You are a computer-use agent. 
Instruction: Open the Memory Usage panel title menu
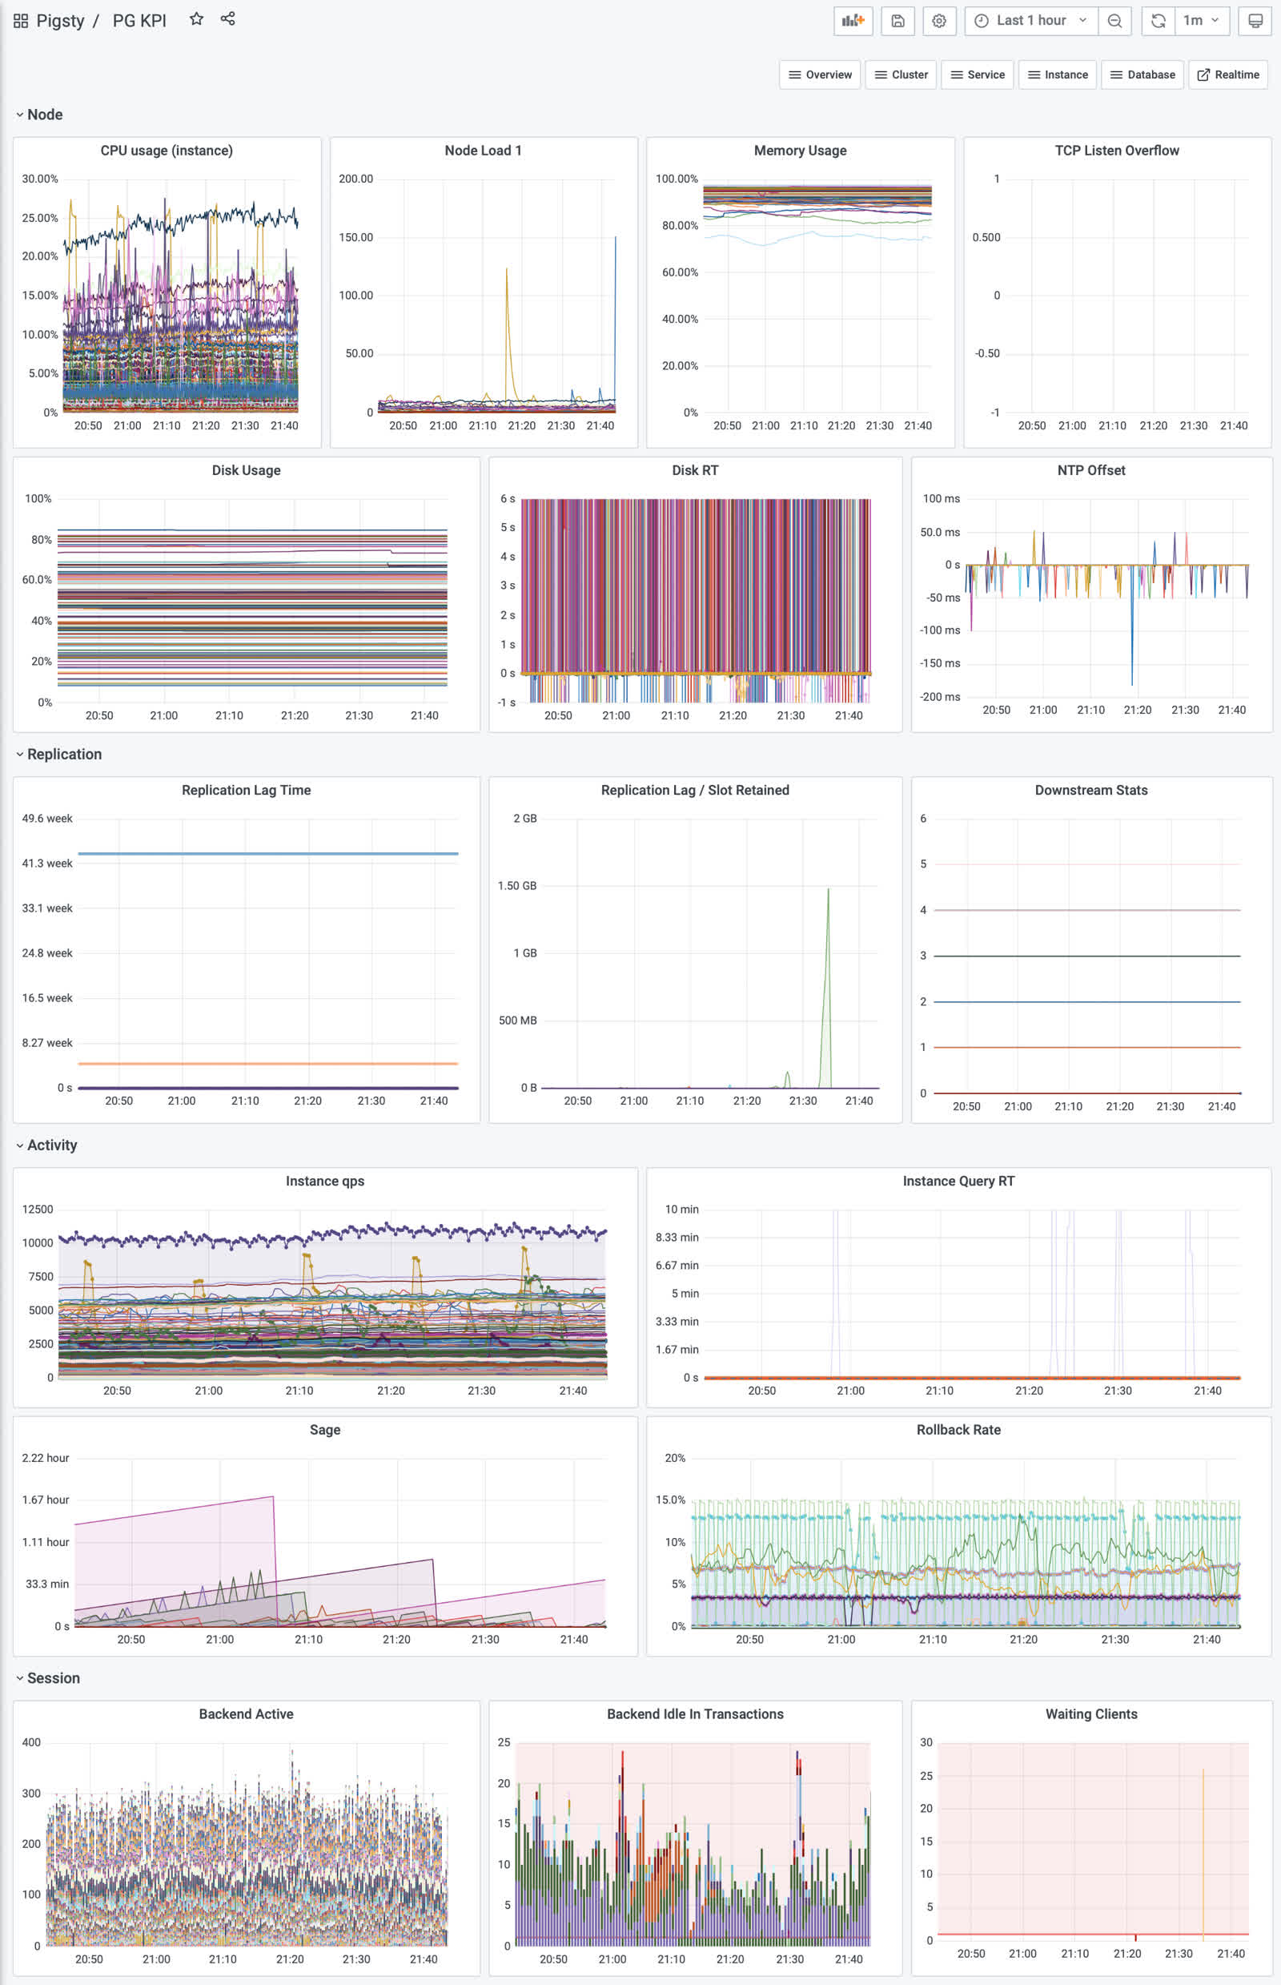(x=800, y=151)
